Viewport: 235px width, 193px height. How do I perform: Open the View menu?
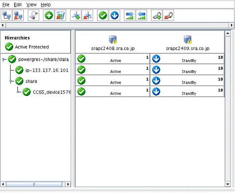tap(31, 5)
